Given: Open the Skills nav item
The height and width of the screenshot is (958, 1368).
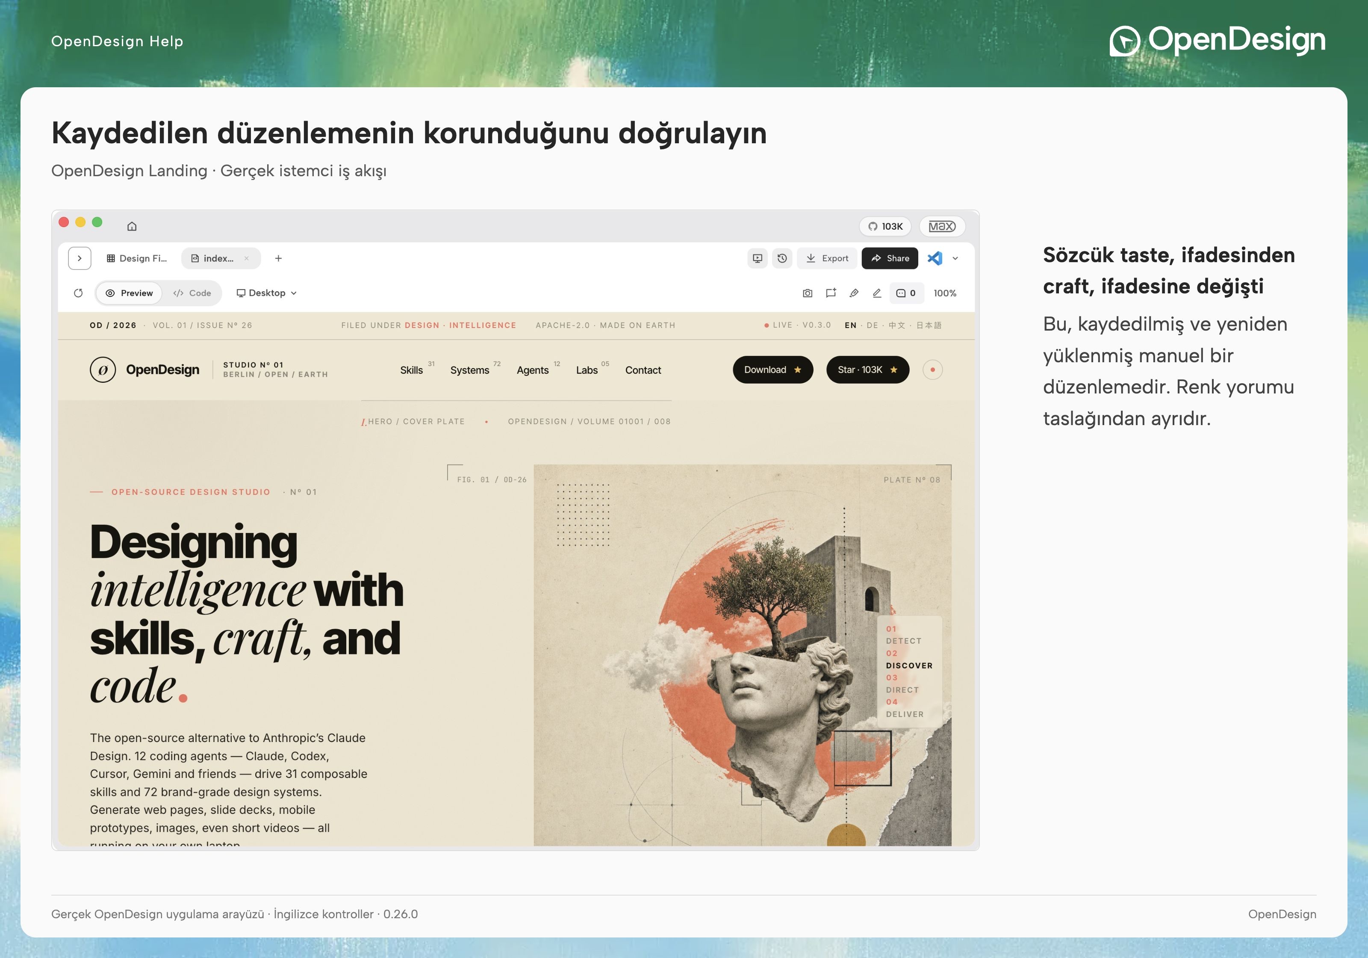Looking at the screenshot, I should point(412,370).
